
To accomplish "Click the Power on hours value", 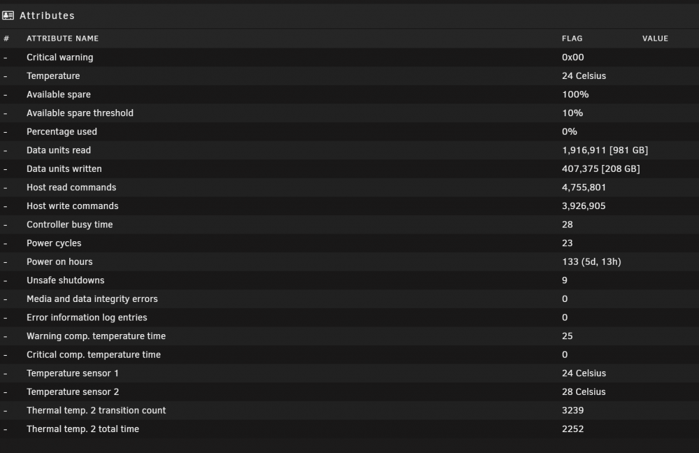I will click(591, 261).
